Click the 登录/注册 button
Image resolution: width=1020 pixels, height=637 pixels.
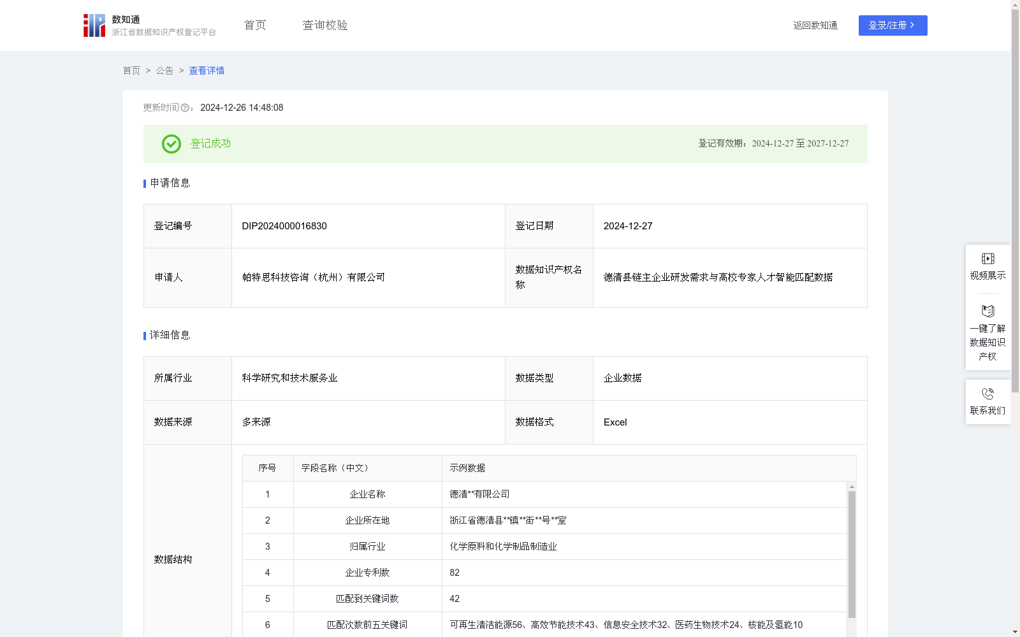pos(892,25)
